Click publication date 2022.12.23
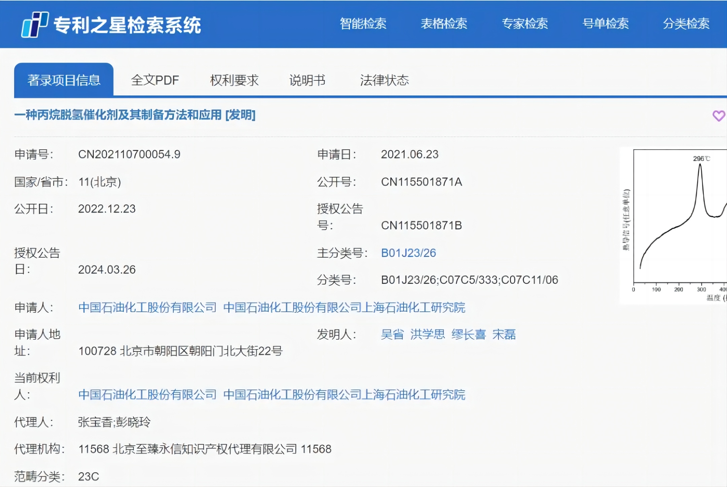This screenshot has width=727, height=487. (107, 209)
